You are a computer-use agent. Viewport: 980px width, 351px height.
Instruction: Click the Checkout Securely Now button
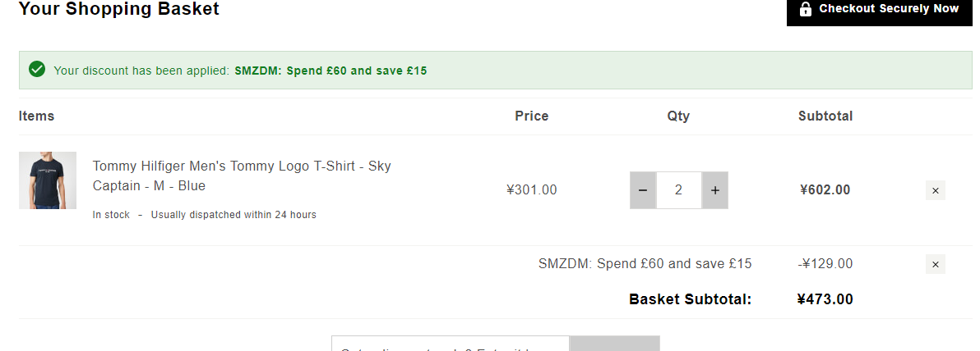880,11
